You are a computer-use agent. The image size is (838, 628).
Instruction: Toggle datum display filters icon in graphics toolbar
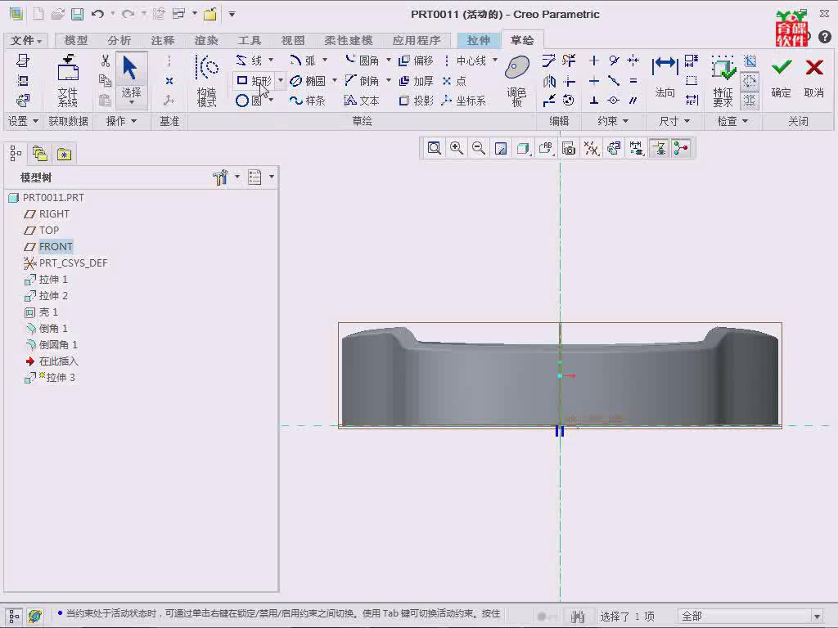pyautogui.click(x=591, y=148)
